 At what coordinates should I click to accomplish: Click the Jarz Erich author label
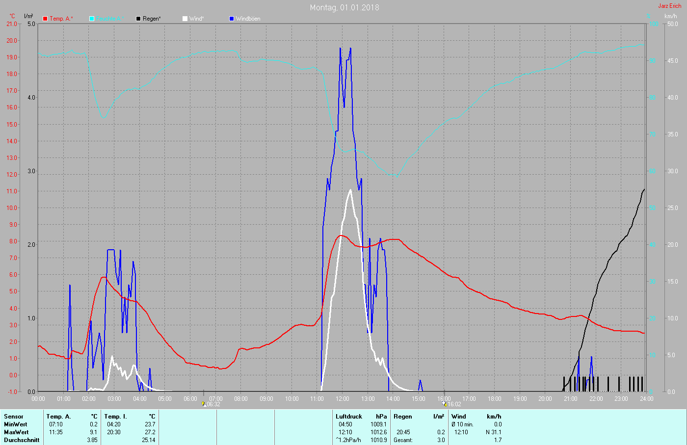(x=669, y=6)
